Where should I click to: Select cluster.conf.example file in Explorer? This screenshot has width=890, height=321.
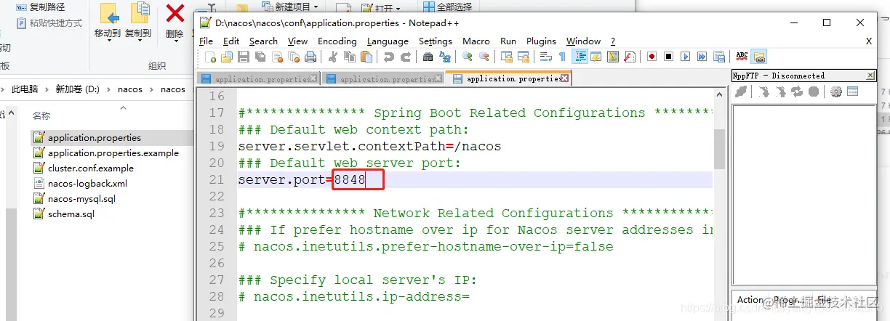(90, 168)
